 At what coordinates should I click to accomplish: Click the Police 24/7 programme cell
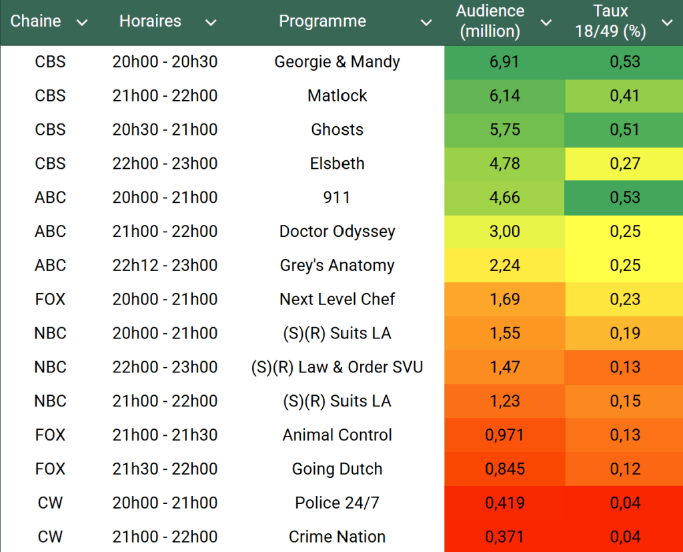click(337, 503)
